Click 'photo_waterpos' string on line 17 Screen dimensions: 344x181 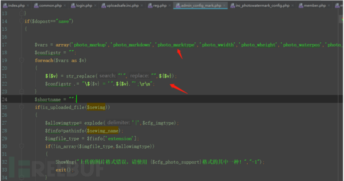[x=302, y=45]
